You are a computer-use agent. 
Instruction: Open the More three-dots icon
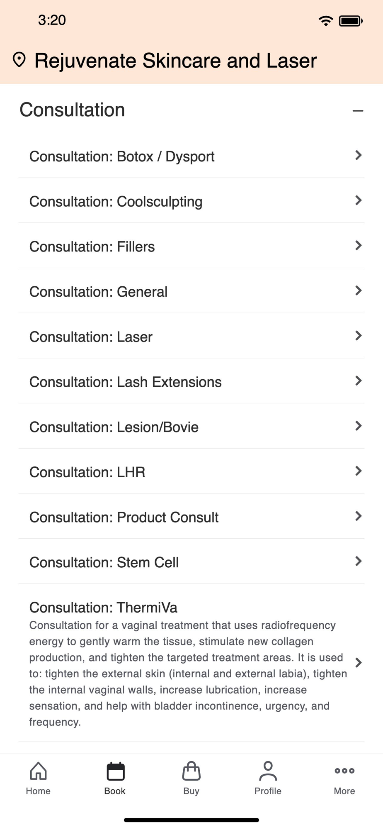point(344,771)
